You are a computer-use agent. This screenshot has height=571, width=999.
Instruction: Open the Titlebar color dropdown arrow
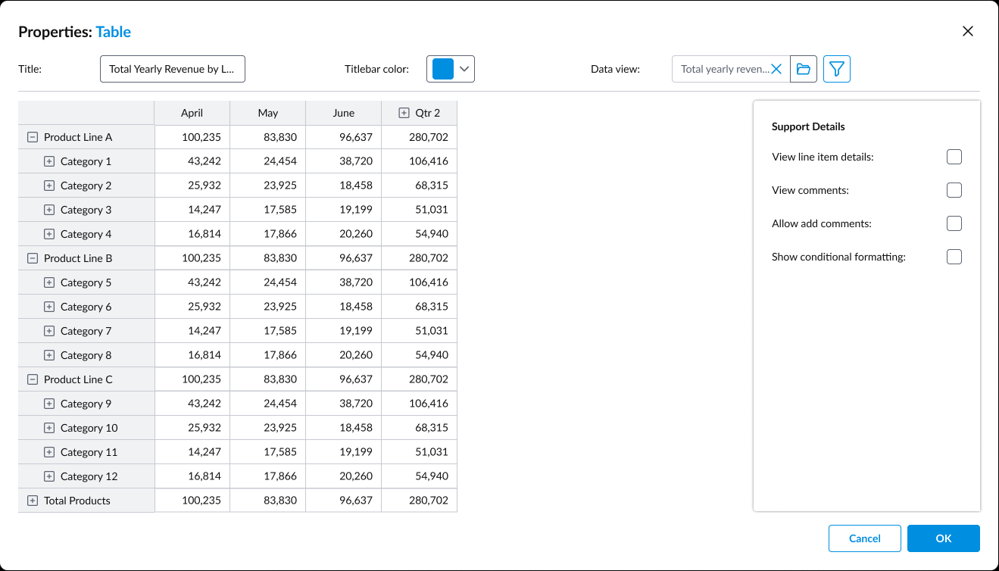click(x=465, y=69)
